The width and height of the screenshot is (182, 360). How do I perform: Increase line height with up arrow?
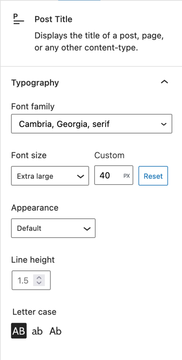[39, 278]
